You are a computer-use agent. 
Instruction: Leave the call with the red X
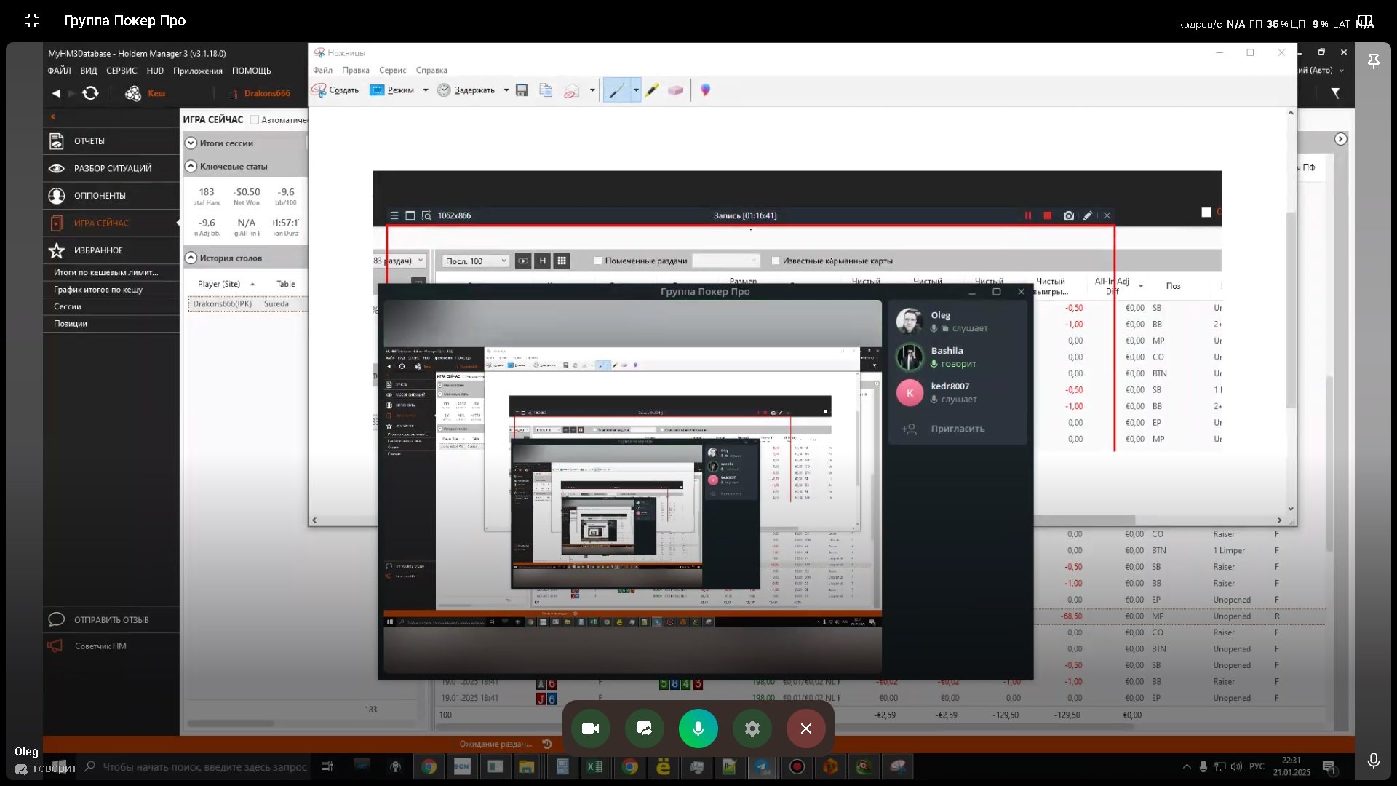[806, 729]
